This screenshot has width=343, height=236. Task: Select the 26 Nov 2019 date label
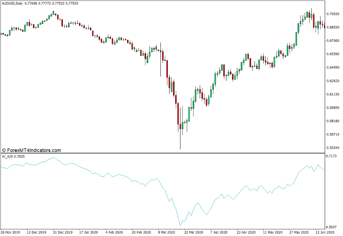tap(11, 232)
